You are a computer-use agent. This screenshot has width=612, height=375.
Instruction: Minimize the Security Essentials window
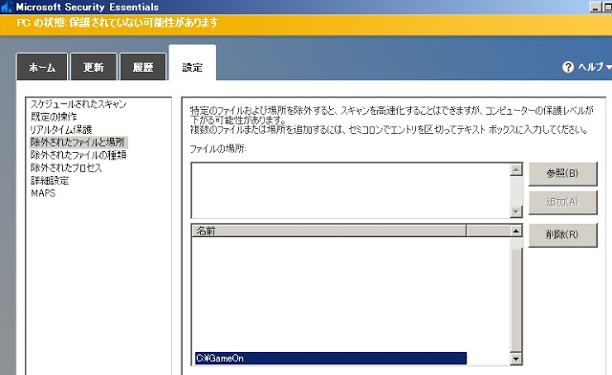tap(596, 7)
